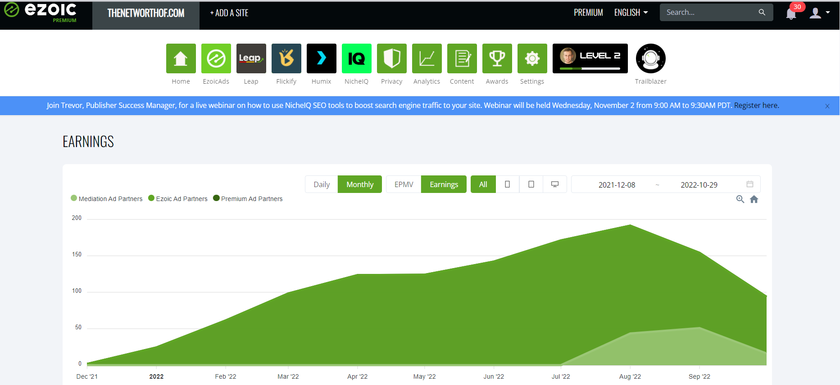Click the Ezoic Premium logo
840x385 pixels.
(x=41, y=12)
